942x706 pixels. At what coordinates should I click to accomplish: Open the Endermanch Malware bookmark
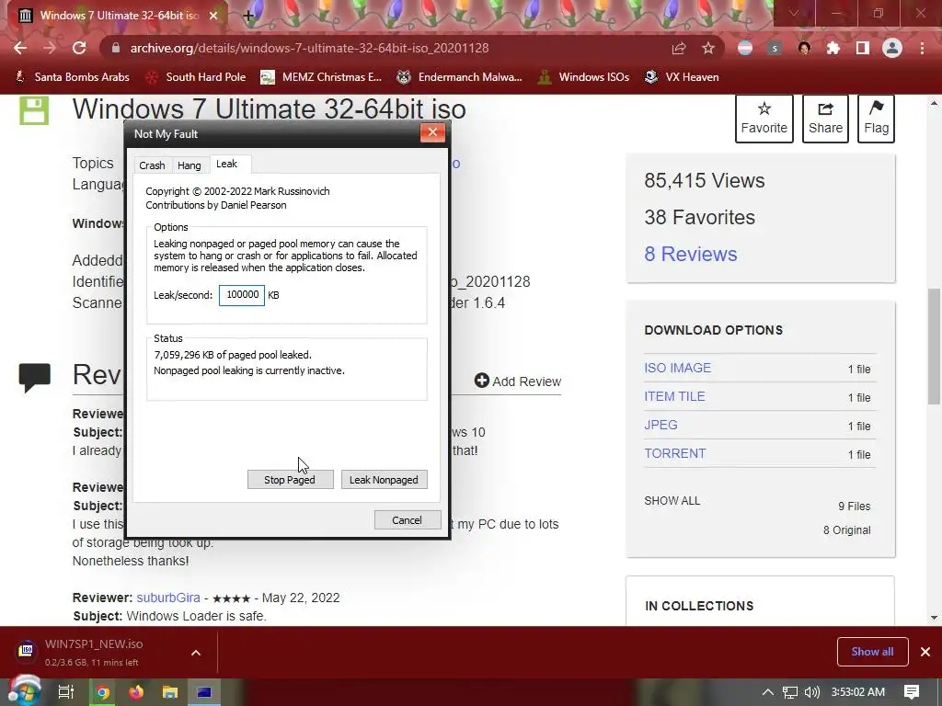460,77
